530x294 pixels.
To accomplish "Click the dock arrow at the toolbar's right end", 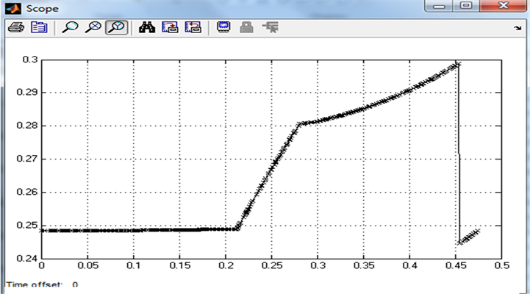I will point(518,29).
